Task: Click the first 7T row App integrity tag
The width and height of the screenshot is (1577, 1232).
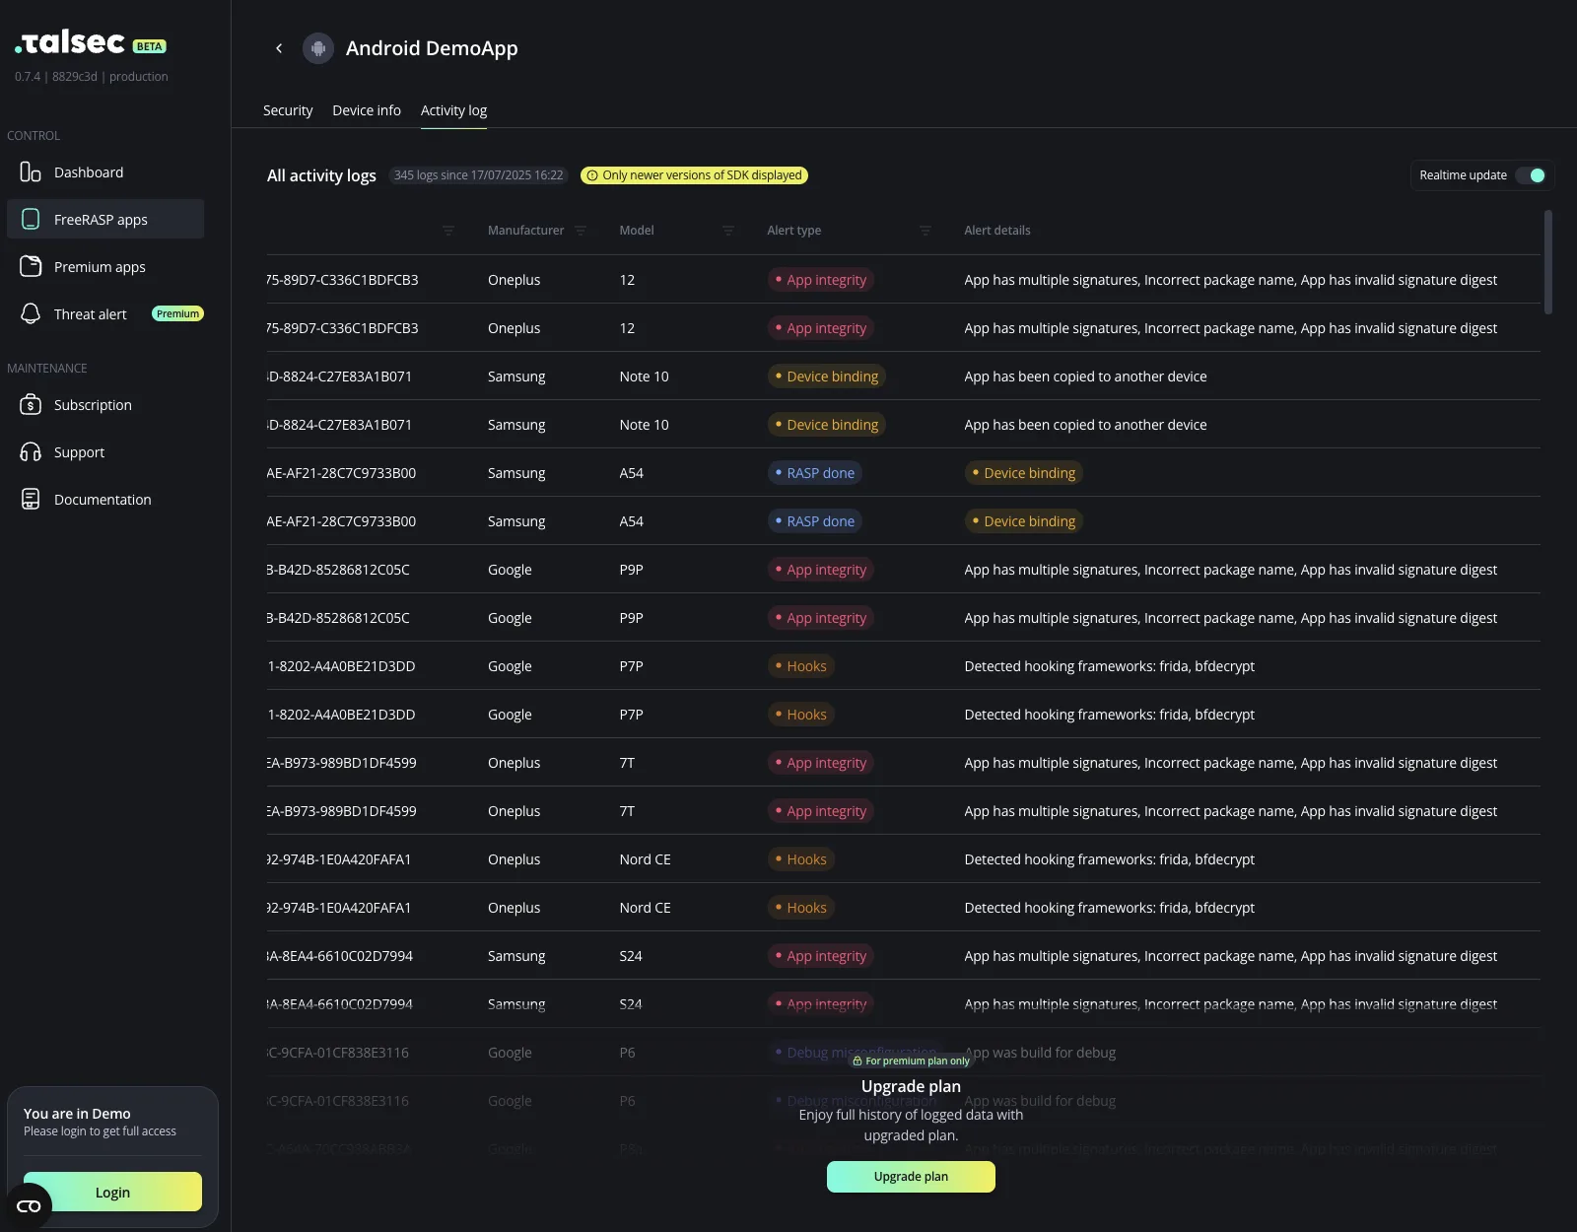Action: click(821, 763)
